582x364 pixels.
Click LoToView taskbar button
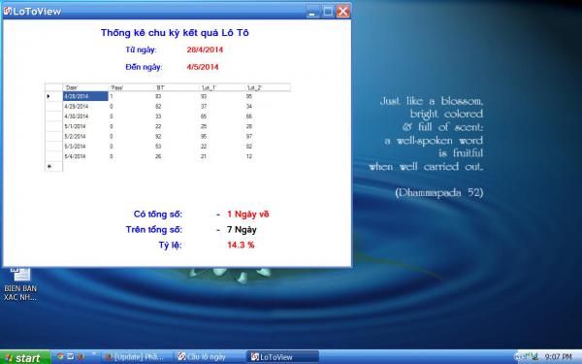click(283, 357)
